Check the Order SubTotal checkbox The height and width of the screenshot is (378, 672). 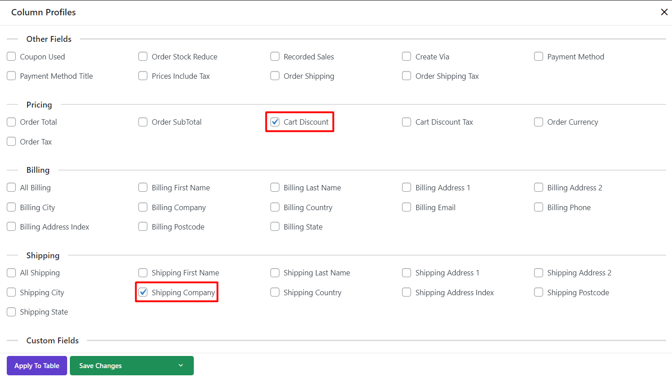pyautogui.click(x=143, y=122)
